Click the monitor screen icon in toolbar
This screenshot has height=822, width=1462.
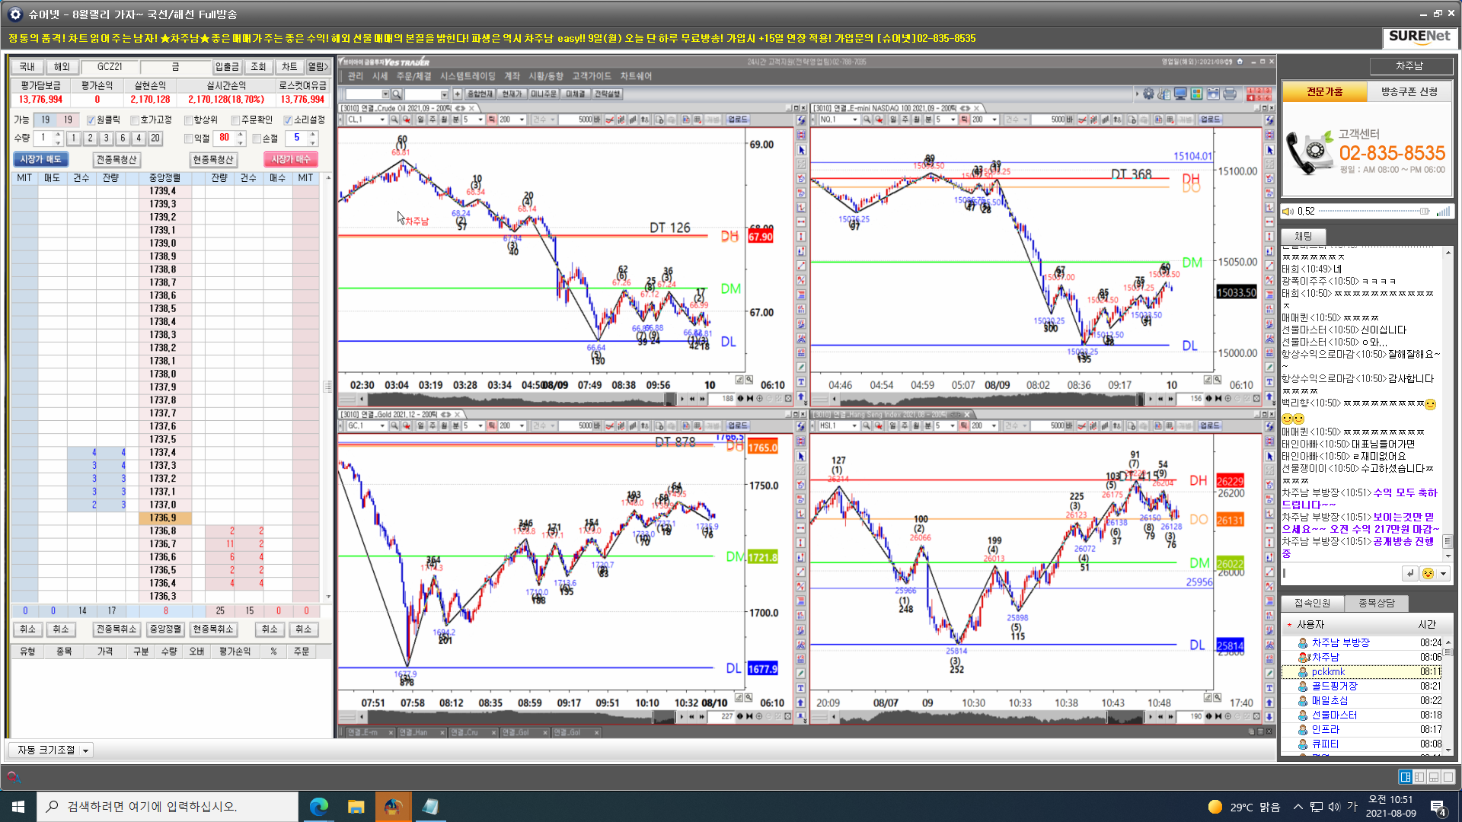pos(1180,94)
